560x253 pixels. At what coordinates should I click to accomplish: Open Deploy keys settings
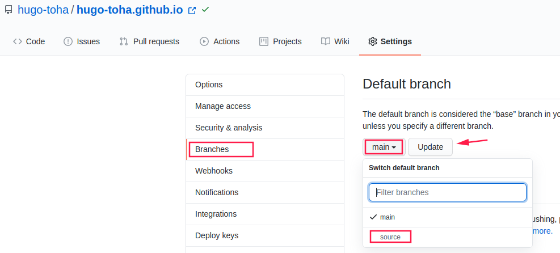click(x=265, y=235)
